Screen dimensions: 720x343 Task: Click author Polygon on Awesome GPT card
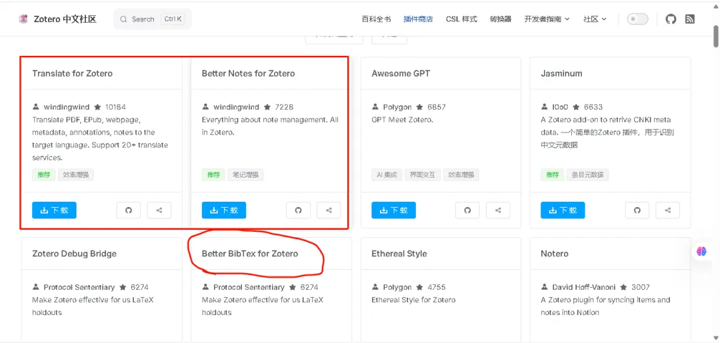(397, 107)
